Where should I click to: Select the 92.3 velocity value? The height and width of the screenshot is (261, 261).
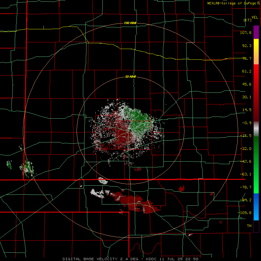pos(247,46)
